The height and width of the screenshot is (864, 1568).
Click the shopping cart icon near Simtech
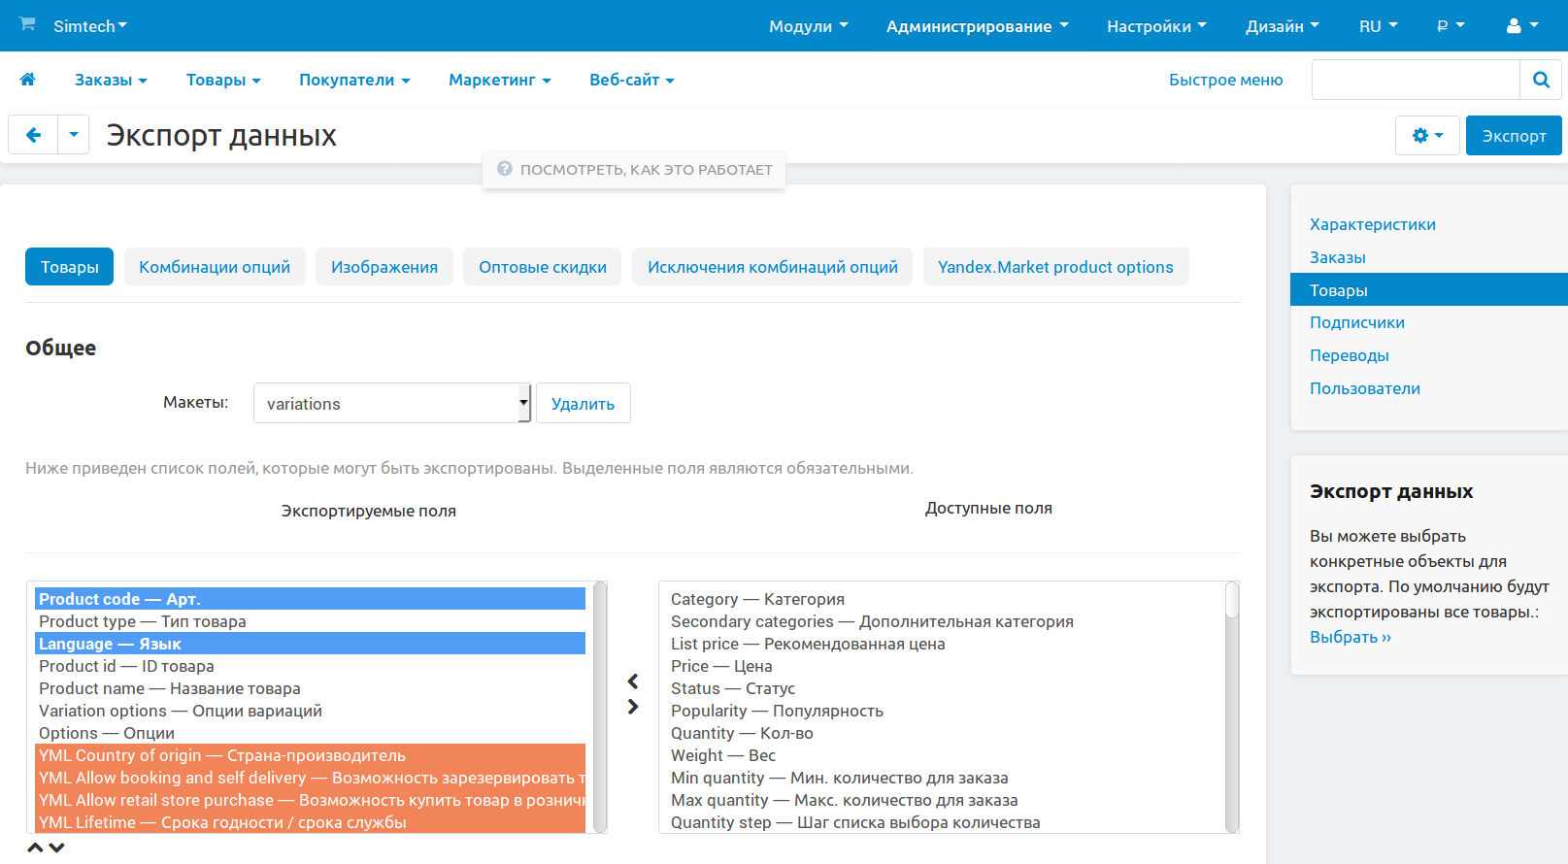27,24
